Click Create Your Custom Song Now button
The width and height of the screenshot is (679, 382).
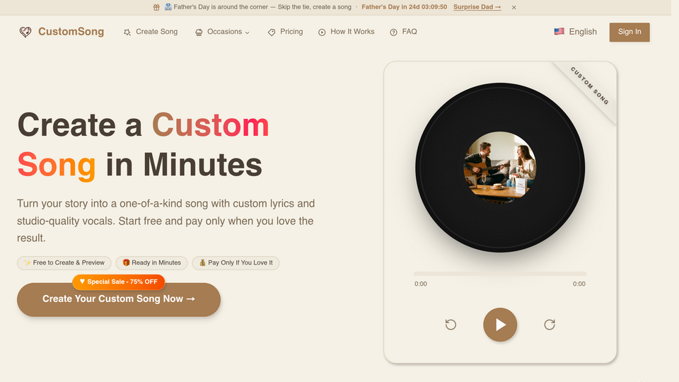tap(119, 299)
